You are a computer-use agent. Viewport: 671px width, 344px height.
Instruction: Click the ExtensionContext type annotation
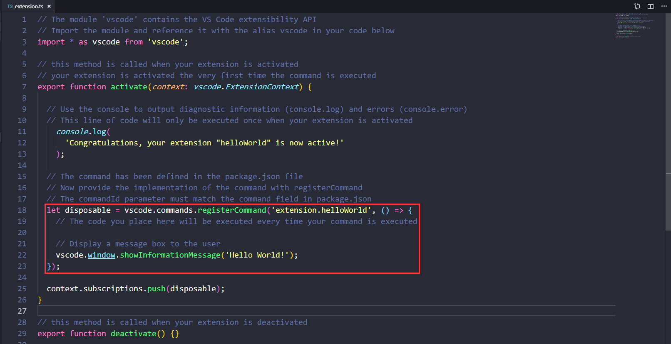click(262, 87)
